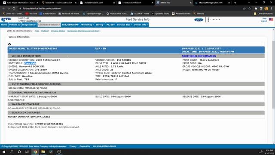Go to Home menu item
The width and height of the screenshot is (275, 155).
click(x=4, y=25)
